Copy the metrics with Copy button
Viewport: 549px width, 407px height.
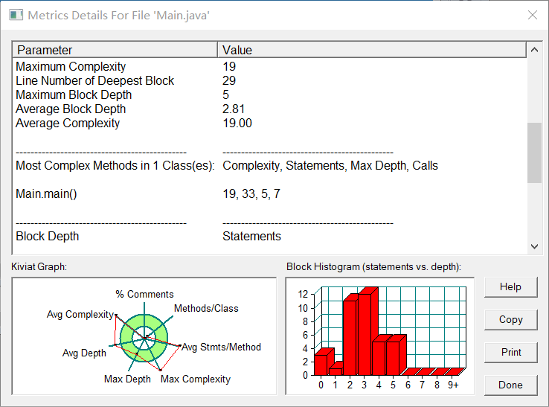(x=510, y=319)
